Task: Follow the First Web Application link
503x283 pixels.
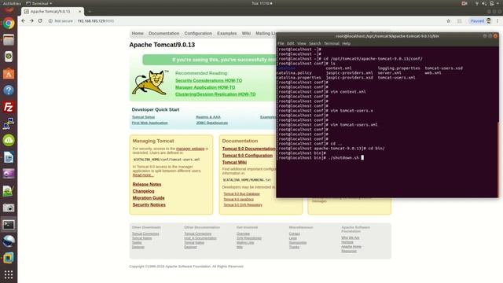Action: [149, 123]
